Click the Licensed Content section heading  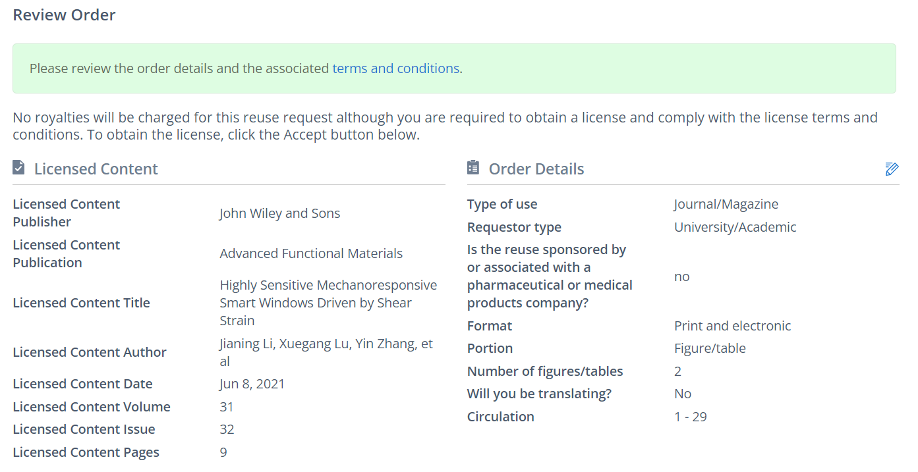point(96,169)
